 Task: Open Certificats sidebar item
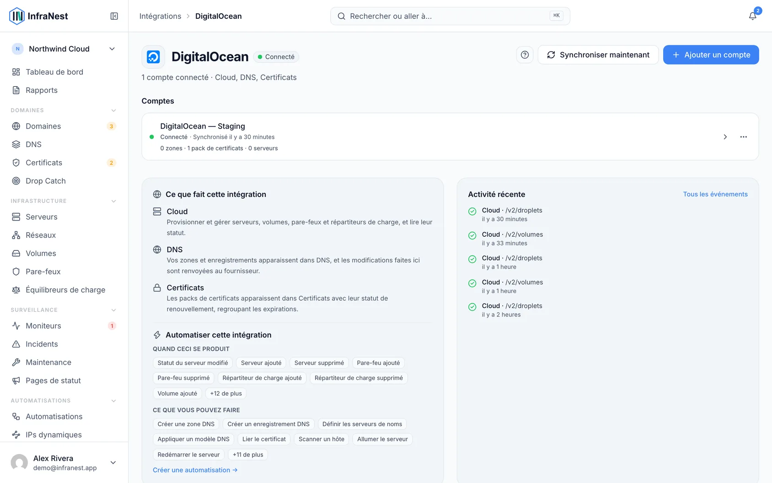[x=64, y=163]
